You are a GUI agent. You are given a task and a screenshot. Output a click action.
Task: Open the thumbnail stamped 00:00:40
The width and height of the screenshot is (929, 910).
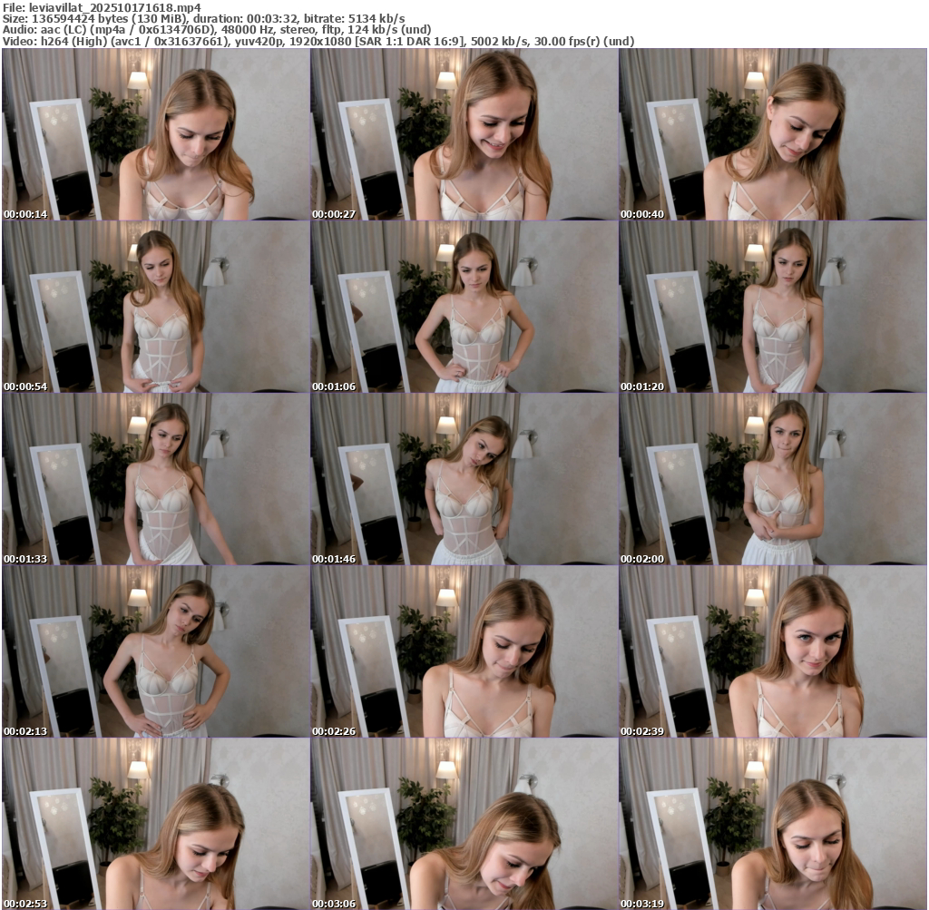773,134
